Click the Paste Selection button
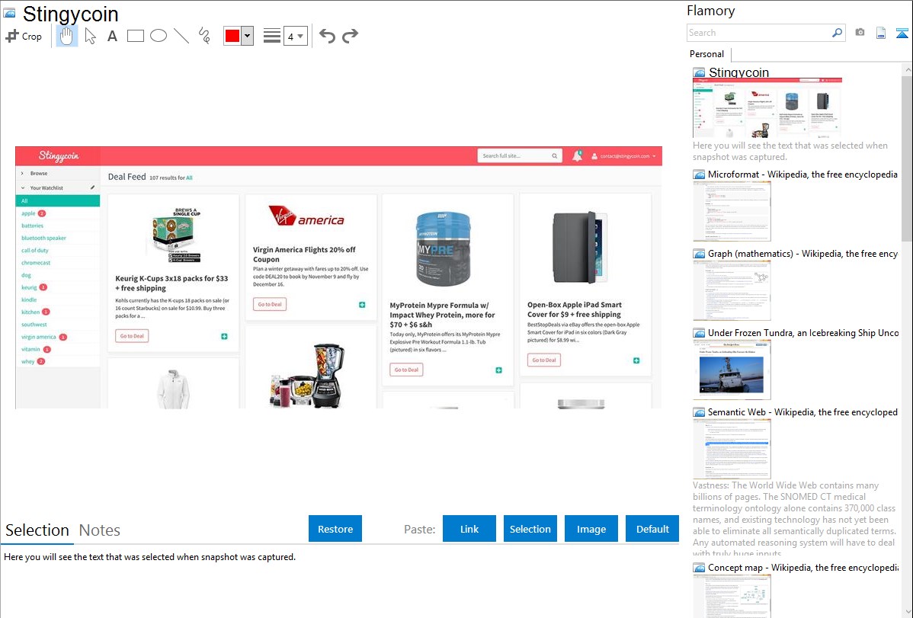The width and height of the screenshot is (913, 618). point(530,529)
